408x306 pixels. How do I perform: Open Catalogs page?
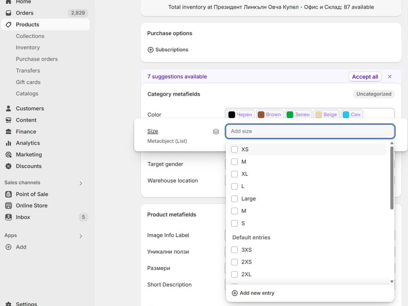pyautogui.click(x=27, y=93)
